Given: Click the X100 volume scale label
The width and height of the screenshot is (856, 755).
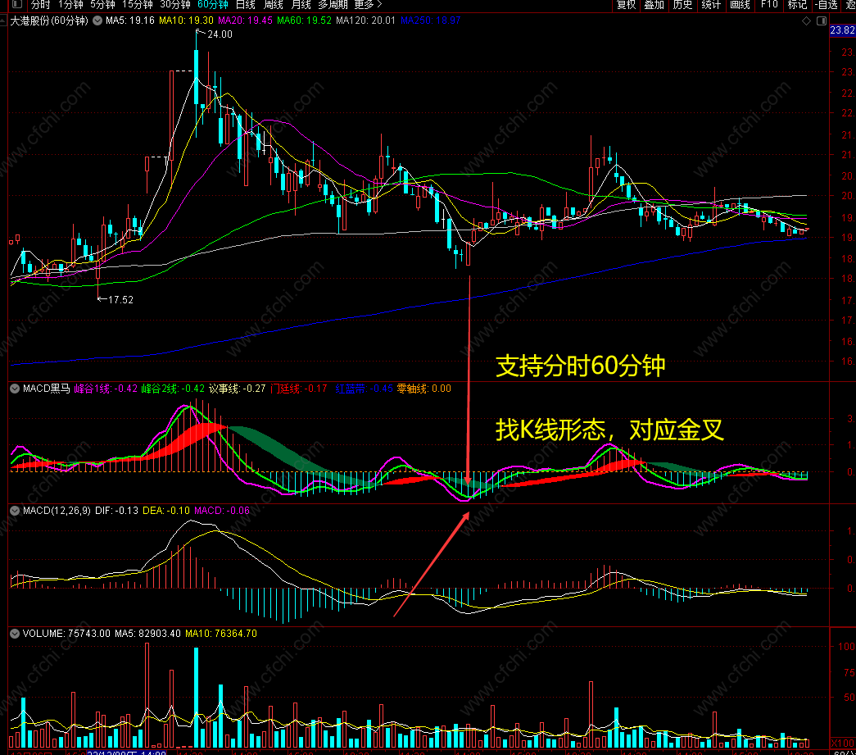Looking at the screenshot, I should coord(843,744).
